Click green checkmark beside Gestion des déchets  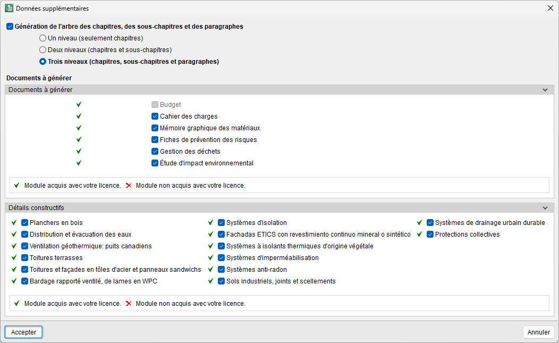click(x=79, y=152)
